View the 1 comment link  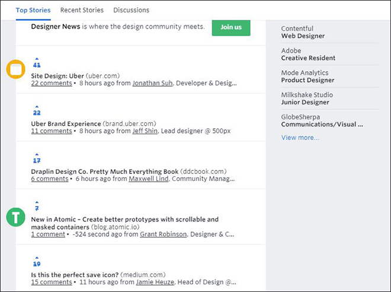(x=48, y=234)
